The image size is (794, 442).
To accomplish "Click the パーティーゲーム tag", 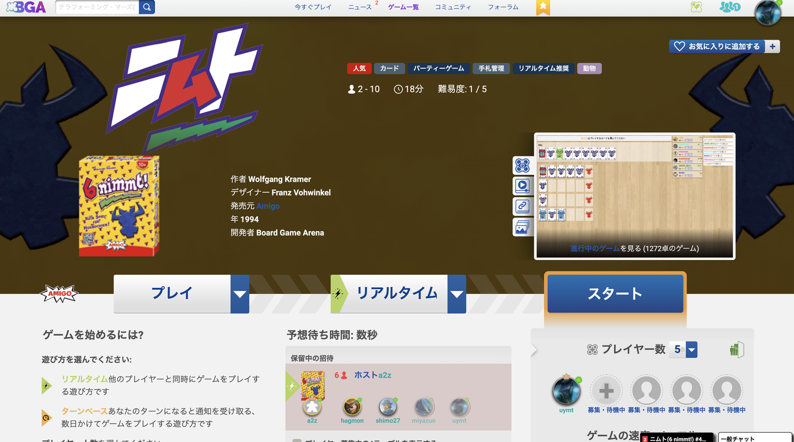I will (x=439, y=68).
